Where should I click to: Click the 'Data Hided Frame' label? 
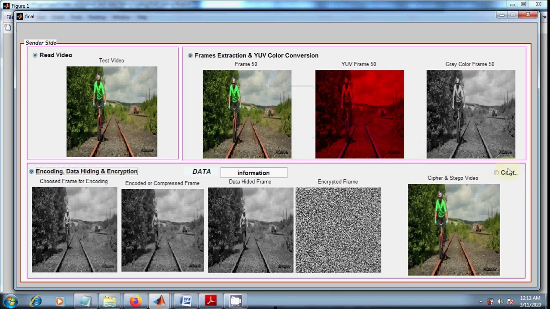[250, 182]
